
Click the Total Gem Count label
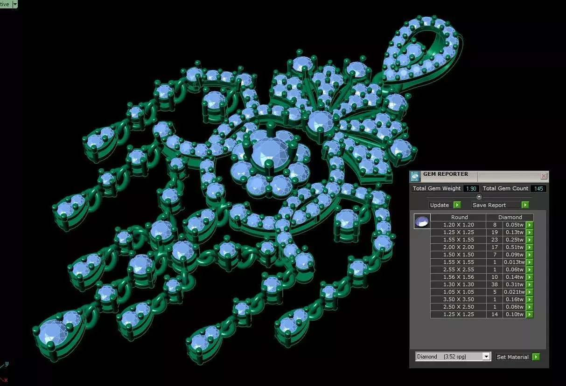[506, 188]
